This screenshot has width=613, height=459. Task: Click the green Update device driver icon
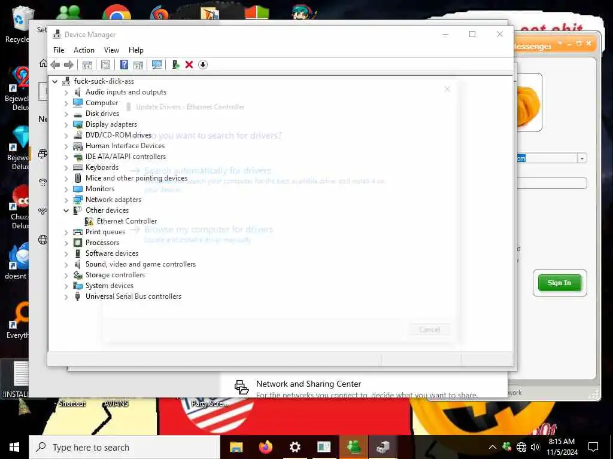(x=175, y=65)
